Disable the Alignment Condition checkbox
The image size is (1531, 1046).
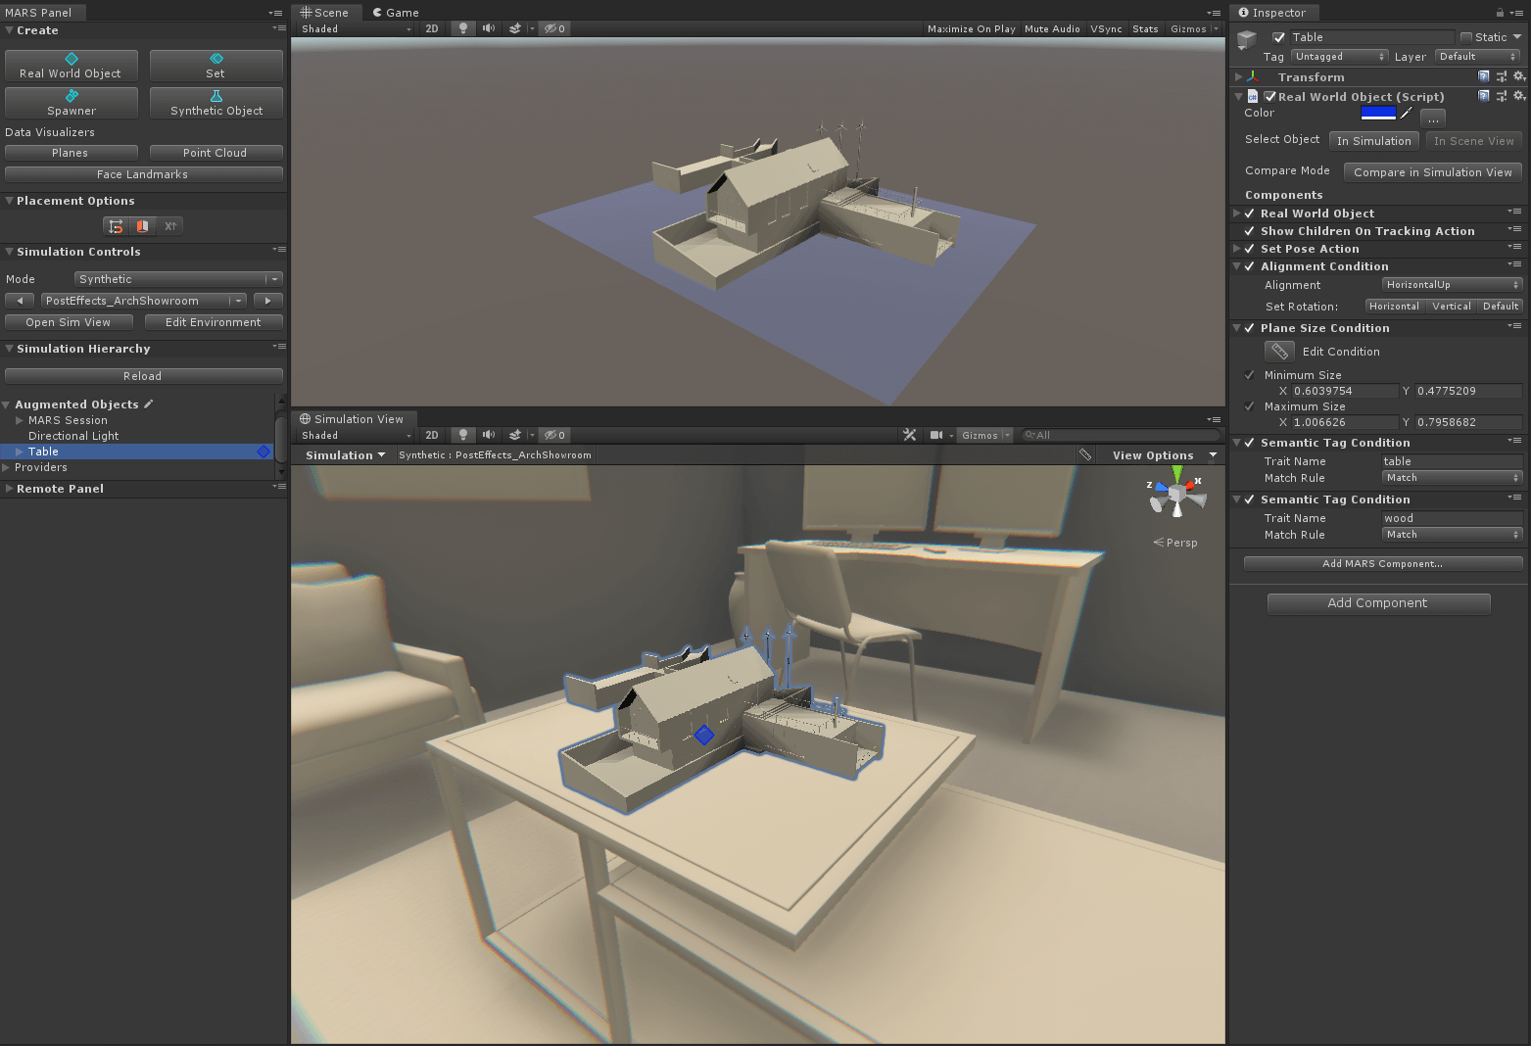pyautogui.click(x=1250, y=266)
